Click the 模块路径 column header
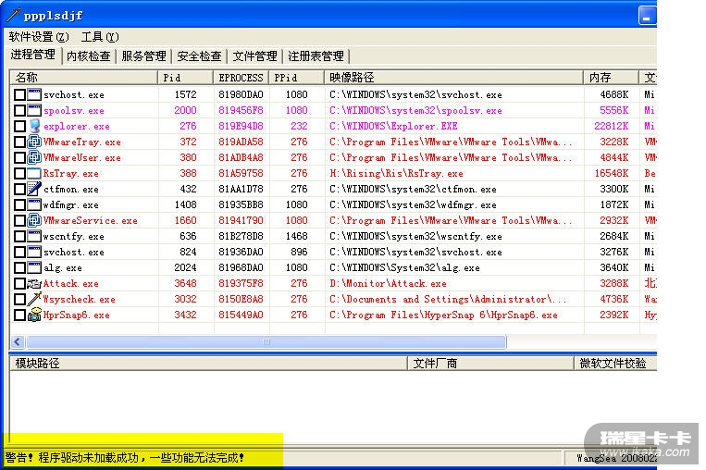This screenshot has height=470, width=706. tap(208, 364)
